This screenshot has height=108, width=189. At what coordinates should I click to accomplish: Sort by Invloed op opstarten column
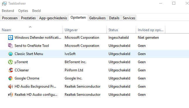click(150, 30)
